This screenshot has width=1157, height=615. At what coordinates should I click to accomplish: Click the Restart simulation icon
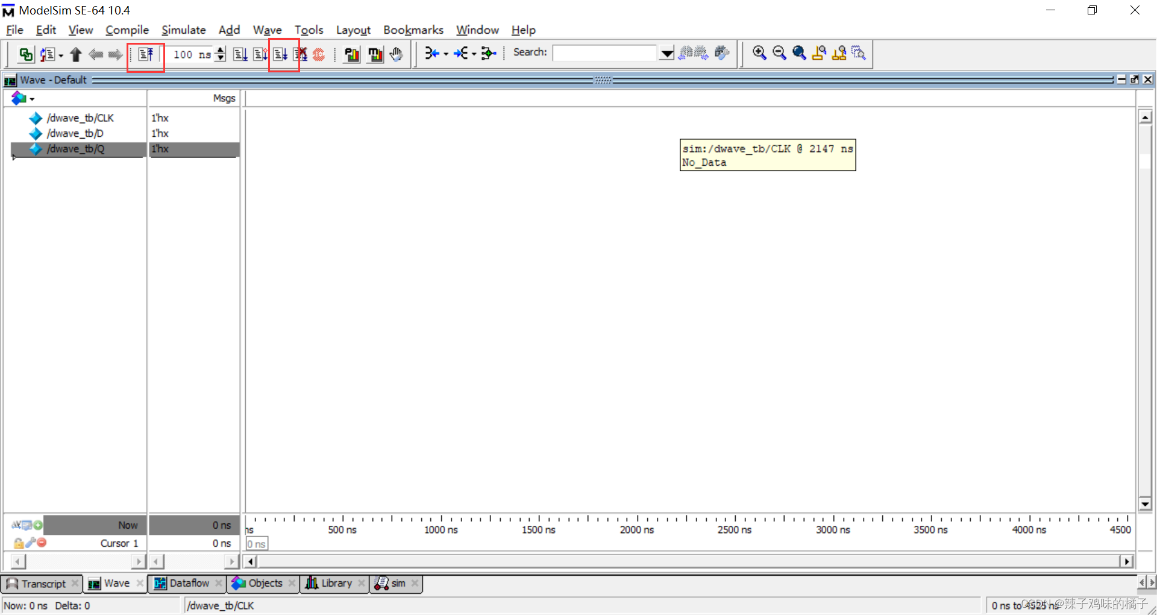pyautogui.click(x=146, y=54)
